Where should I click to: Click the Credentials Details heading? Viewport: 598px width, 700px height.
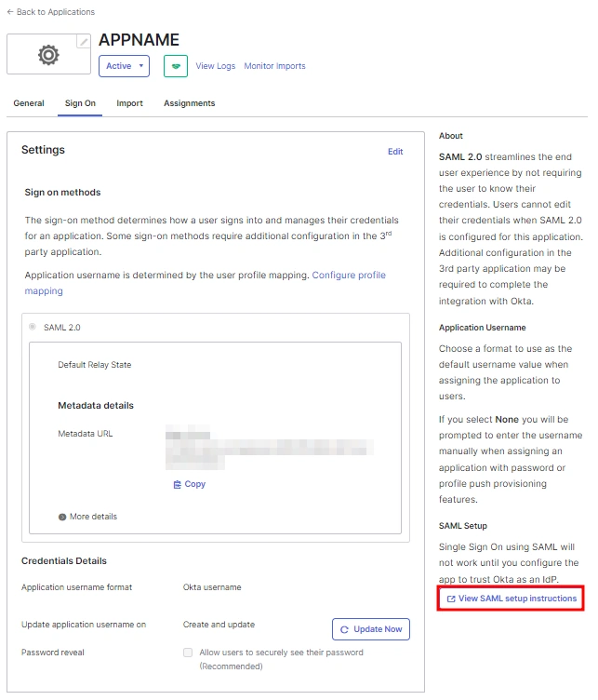(64, 560)
